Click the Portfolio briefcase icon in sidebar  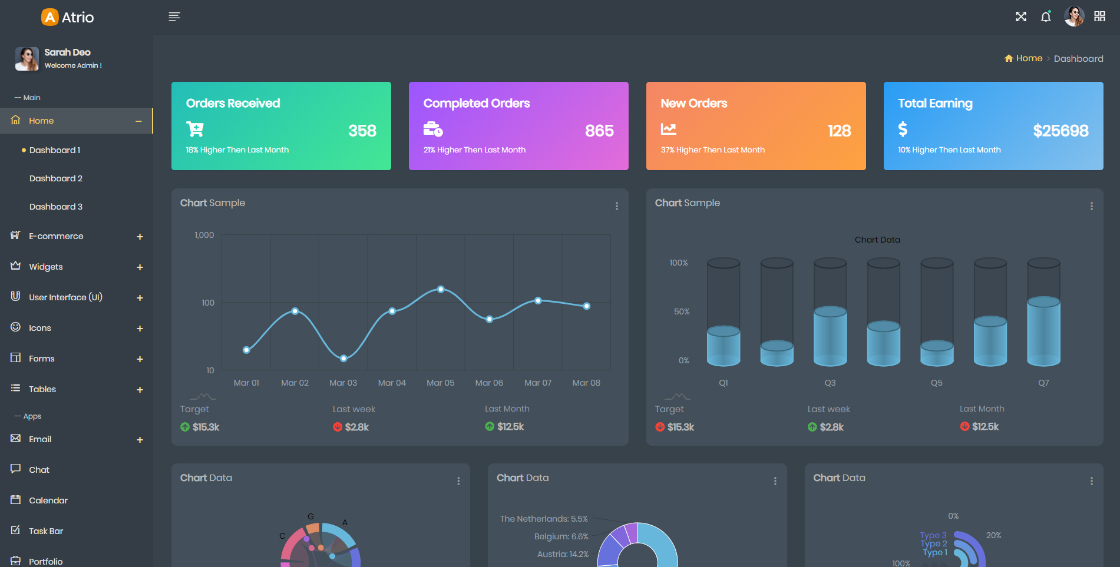[x=16, y=561]
